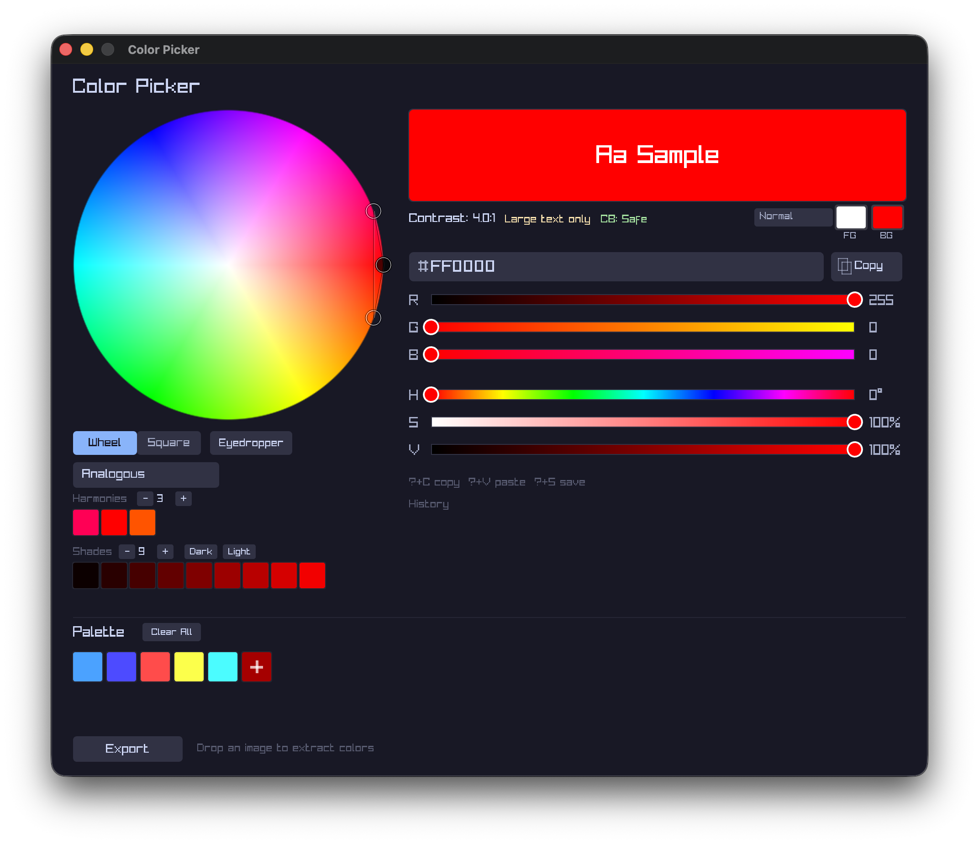The image size is (979, 844).
Task: Click the saturation value 100%
Action: [x=884, y=422]
